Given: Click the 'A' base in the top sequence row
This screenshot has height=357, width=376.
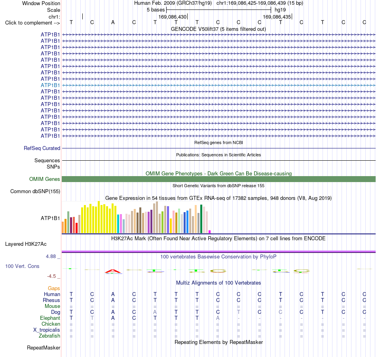Looking at the screenshot, I should pos(113,23).
